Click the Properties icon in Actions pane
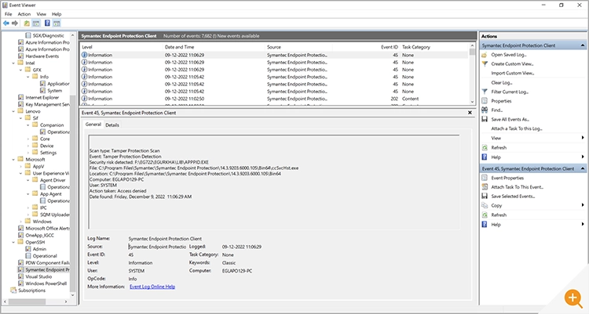 (485, 101)
